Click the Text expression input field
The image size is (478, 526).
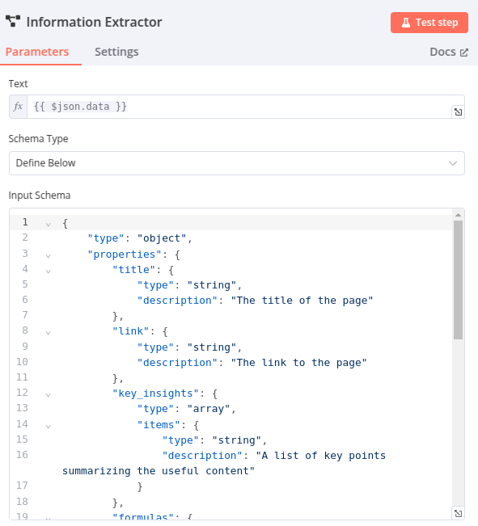tap(239, 107)
